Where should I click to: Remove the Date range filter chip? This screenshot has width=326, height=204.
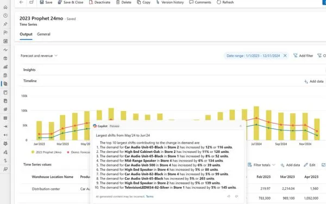click(x=285, y=55)
